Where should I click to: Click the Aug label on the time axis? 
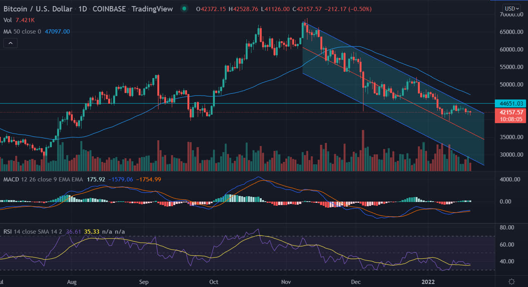click(x=71, y=282)
